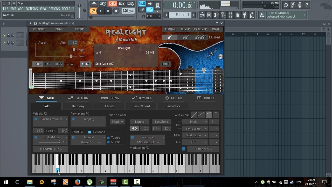Open the A.T. Off dropdown
The image size is (332, 187).
pos(195,142)
